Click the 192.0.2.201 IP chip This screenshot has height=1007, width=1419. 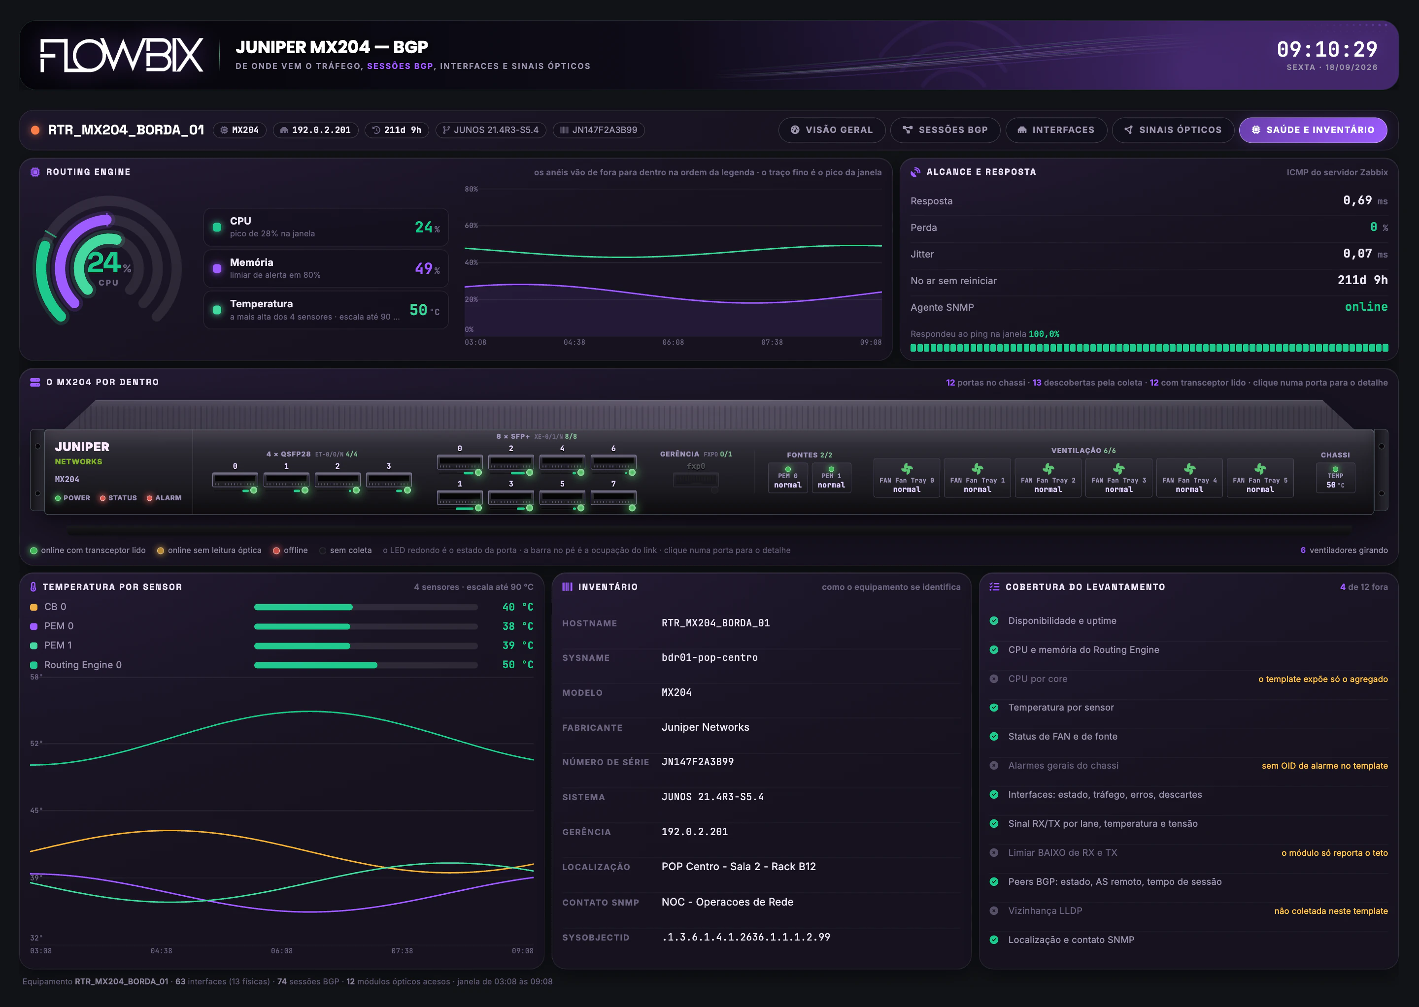point(315,130)
